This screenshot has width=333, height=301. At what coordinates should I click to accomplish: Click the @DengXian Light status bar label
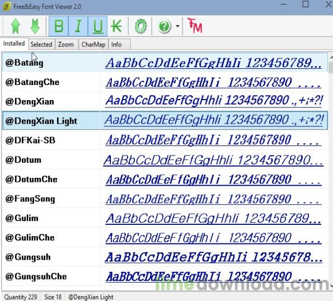click(91, 297)
